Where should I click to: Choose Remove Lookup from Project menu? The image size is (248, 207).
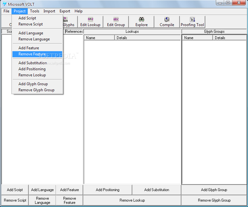pyautogui.click(x=37, y=75)
